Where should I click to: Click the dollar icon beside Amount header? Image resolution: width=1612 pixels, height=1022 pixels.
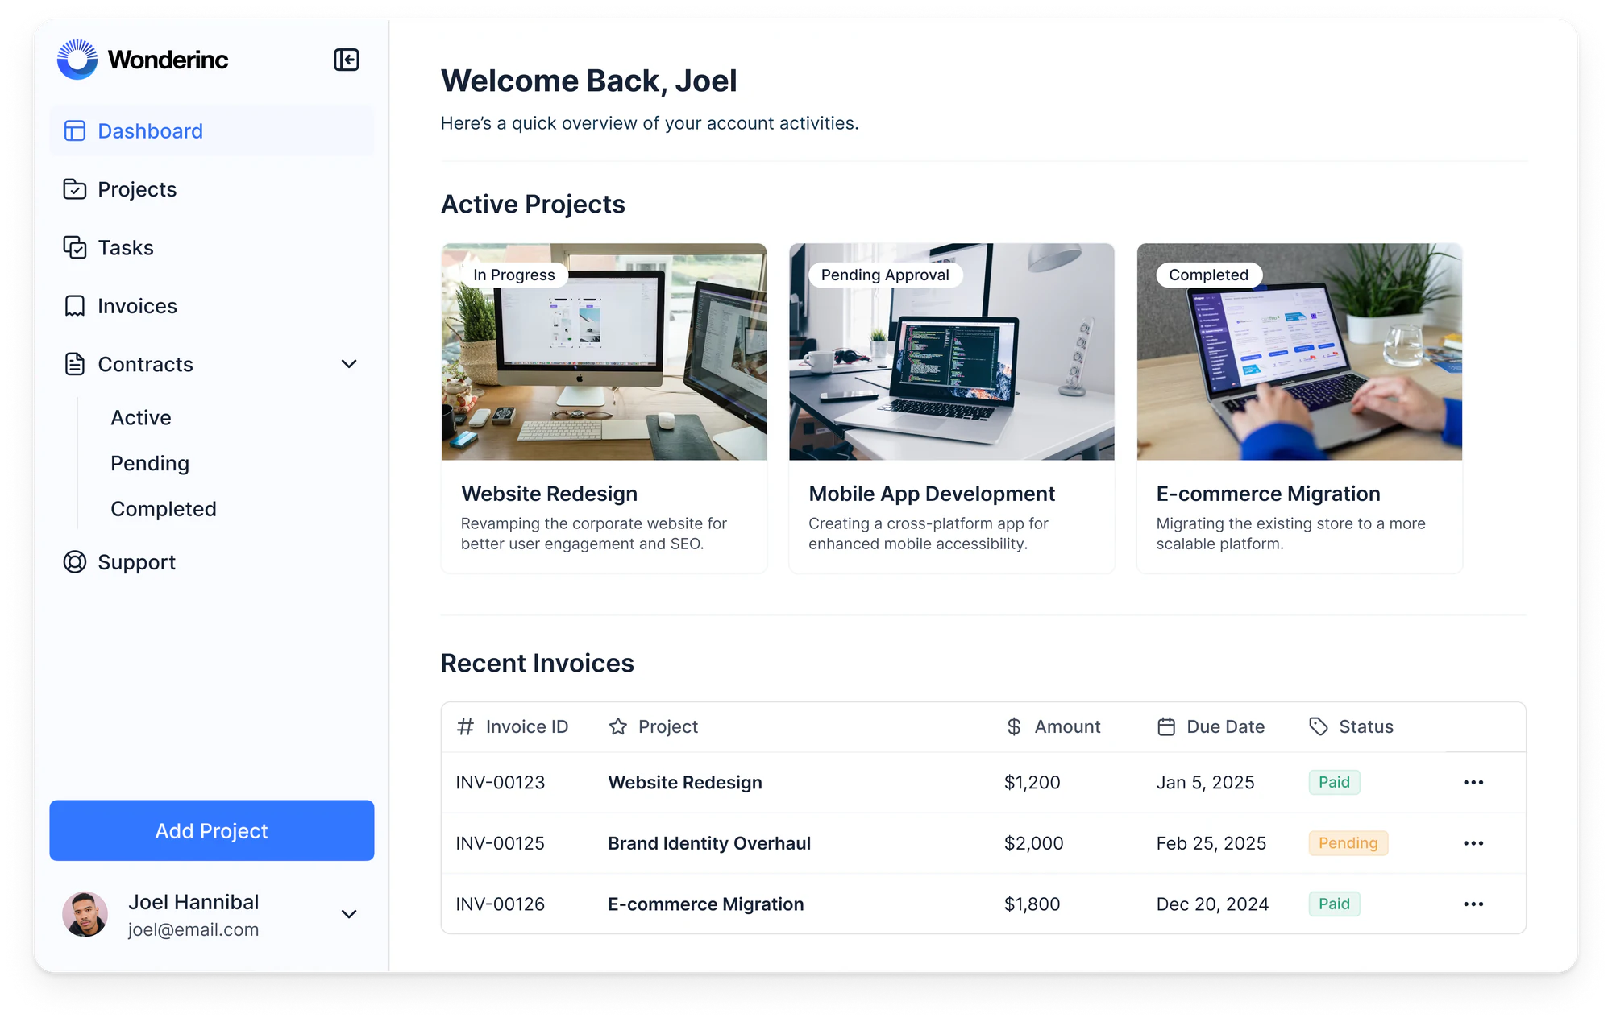pyautogui.click(x=1014, y=726)
